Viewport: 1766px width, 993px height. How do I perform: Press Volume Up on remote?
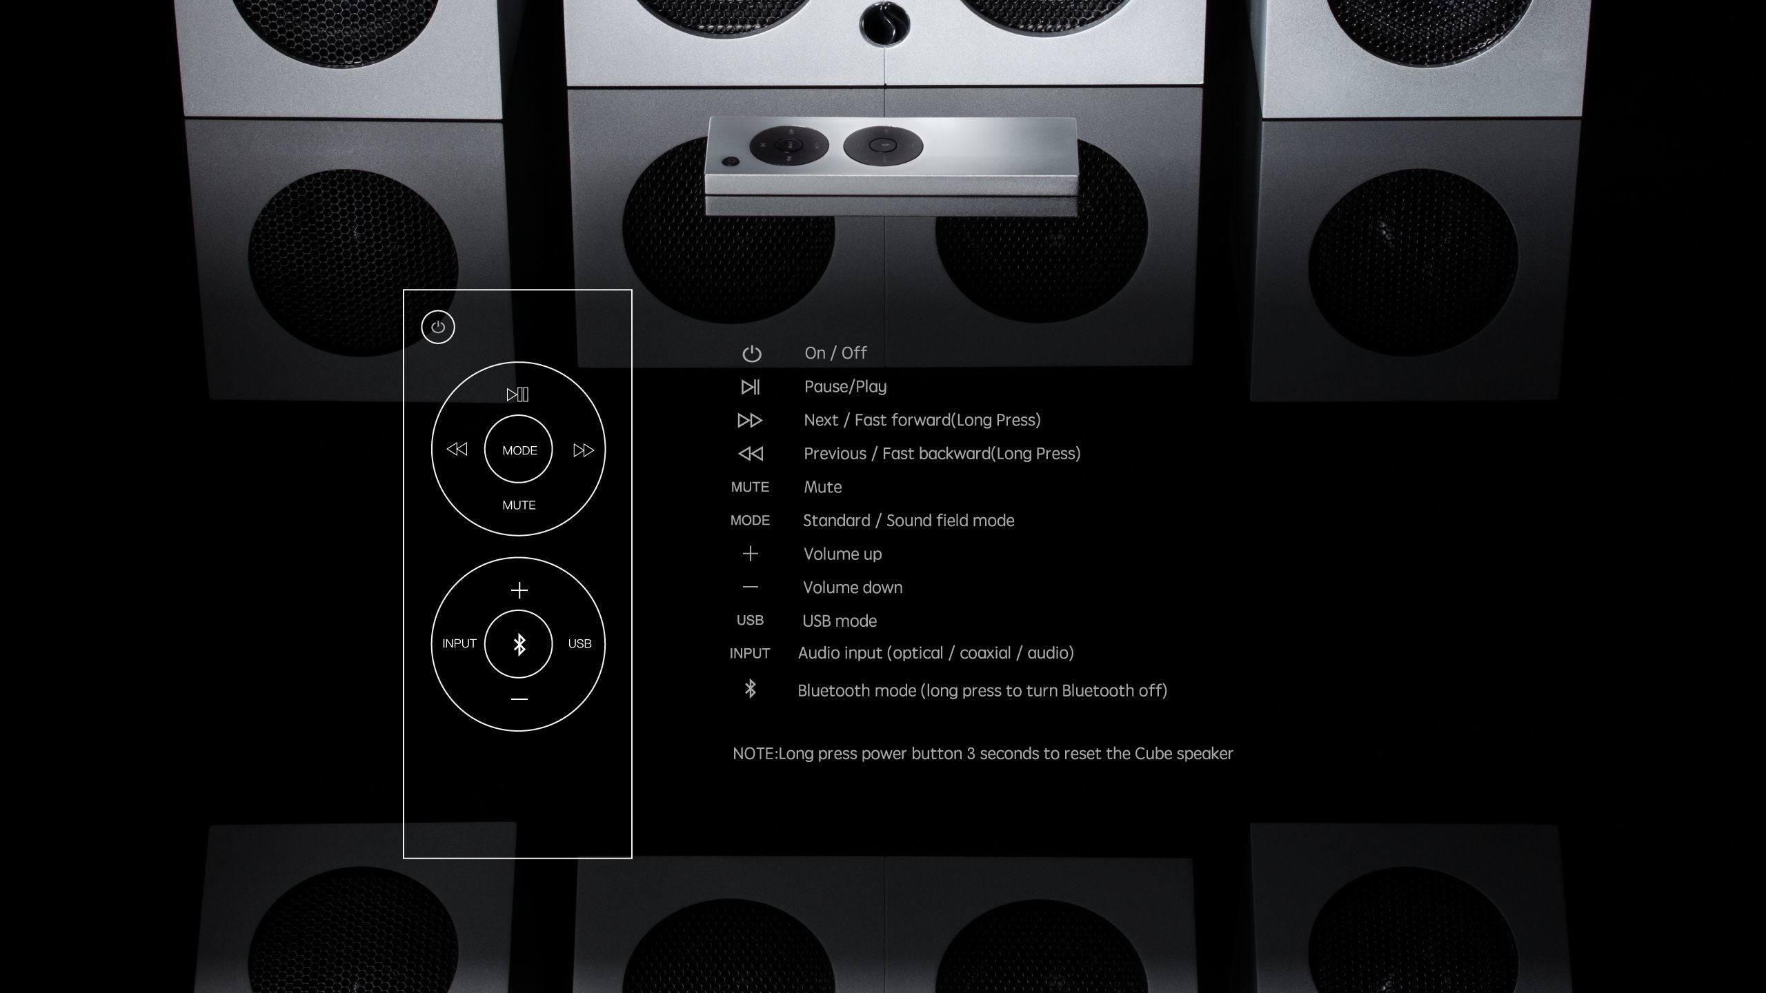click(x=518, y=590)
